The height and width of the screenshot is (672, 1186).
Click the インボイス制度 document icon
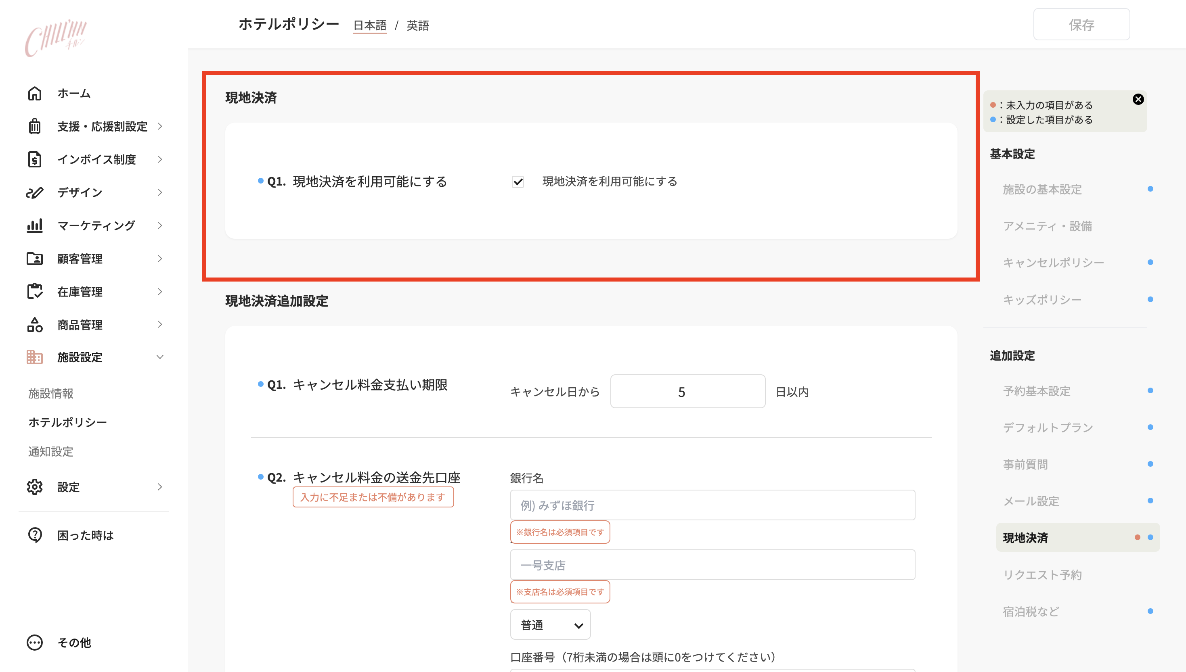click(x=35, y=159)
